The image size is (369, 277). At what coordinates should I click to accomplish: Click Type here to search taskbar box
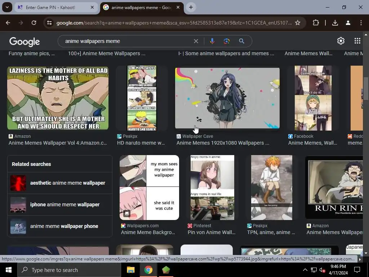pyautogui.click(x=69, y=270)
